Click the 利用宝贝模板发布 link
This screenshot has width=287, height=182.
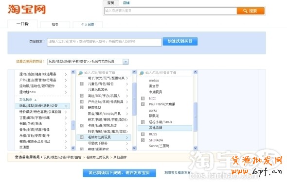(x=177, y=172)
